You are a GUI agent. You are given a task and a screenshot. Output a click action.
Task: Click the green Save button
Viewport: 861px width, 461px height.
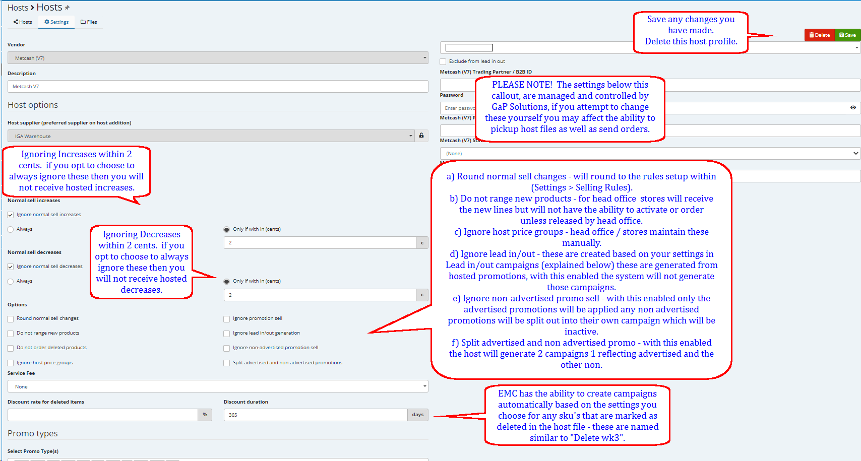[848, 35]
